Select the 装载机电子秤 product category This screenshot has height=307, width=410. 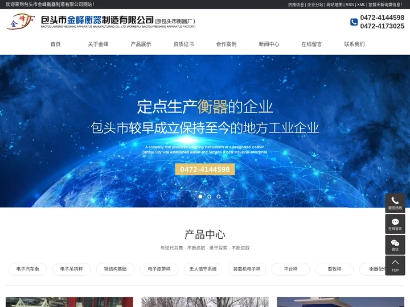[247, 269]
